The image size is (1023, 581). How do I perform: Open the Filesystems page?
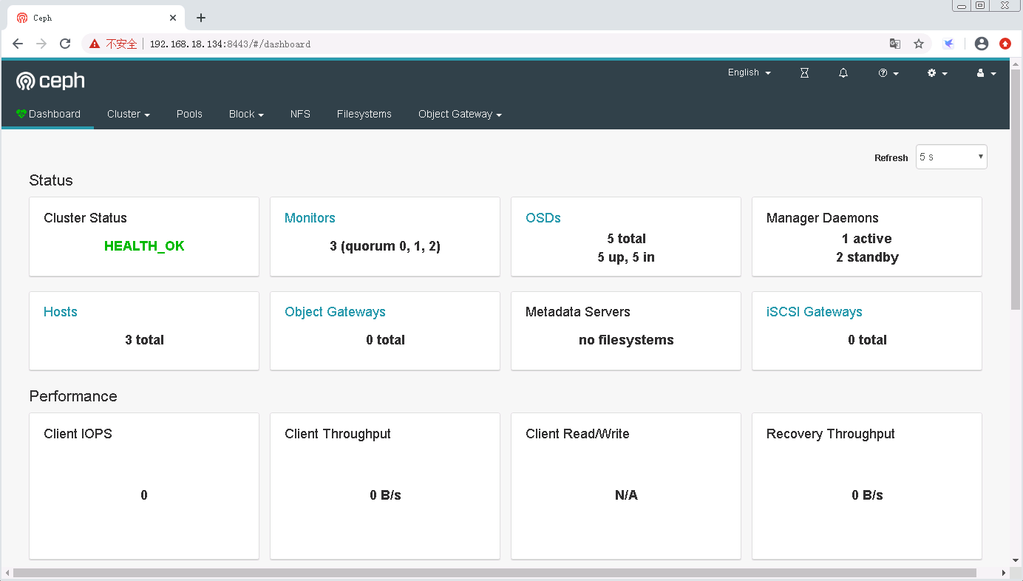[364, 114]
